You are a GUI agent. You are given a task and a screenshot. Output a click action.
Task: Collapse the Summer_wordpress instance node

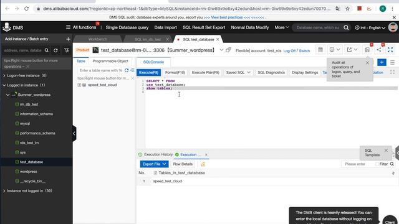(x=7, y=95)
